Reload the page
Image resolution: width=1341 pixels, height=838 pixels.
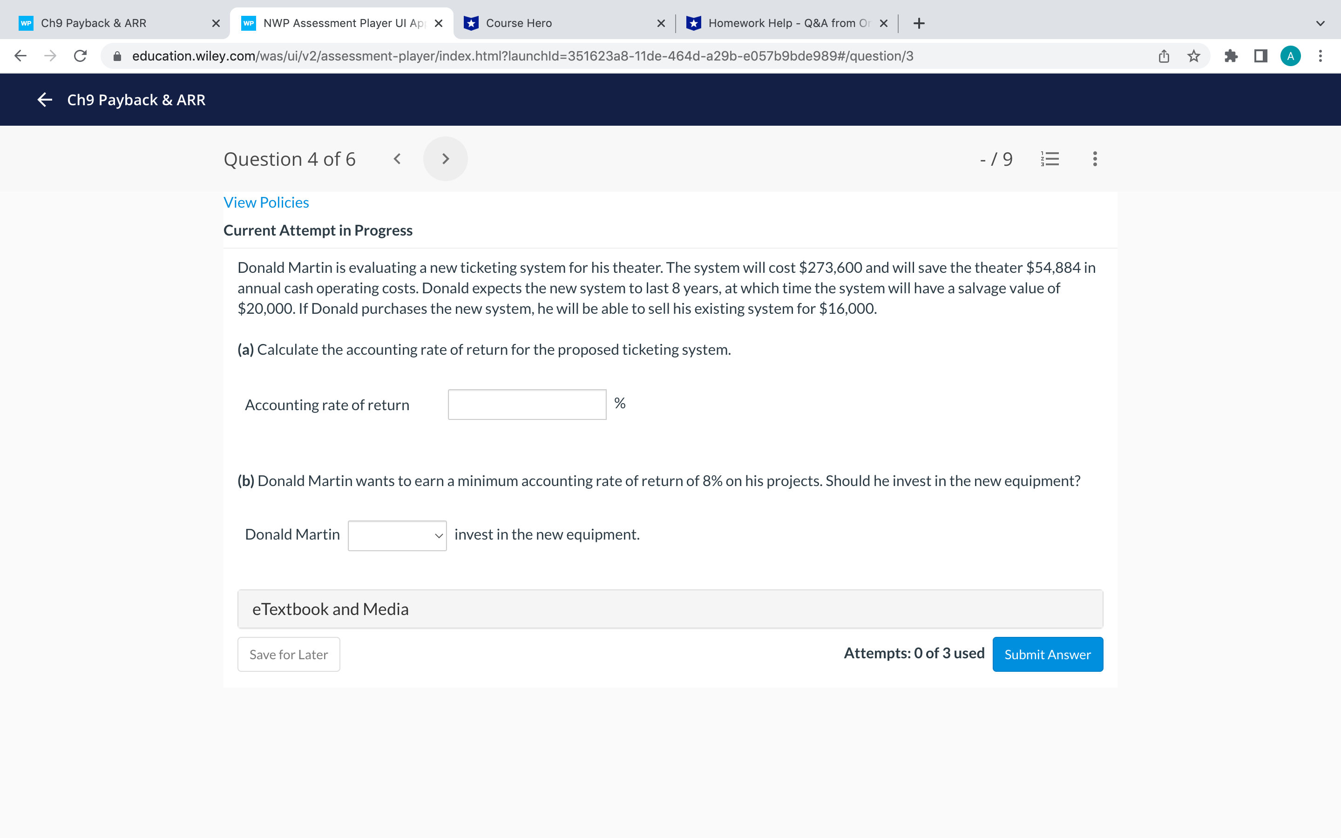[x=81, y=56]
